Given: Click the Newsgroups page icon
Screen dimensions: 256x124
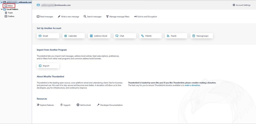Looking at the screenshot, I should pos(194,36).
